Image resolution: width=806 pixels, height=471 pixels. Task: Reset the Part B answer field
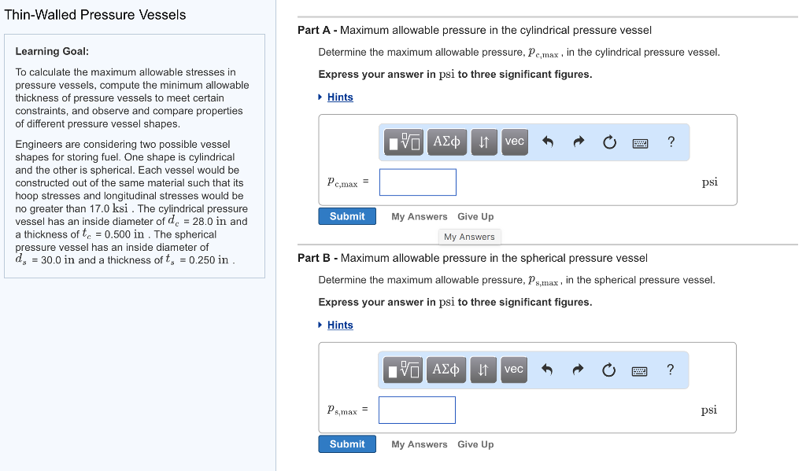pos(608,370)
